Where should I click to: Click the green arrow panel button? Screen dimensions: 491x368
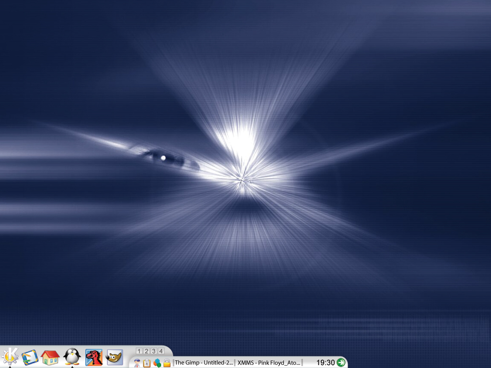coord(341,362)
